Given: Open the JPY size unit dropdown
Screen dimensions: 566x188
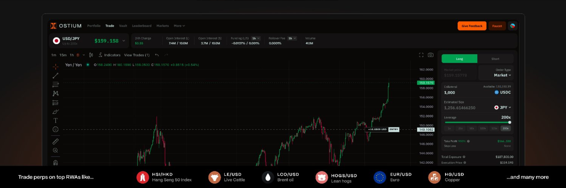Looking at the screenshot, I should (503, 108).
